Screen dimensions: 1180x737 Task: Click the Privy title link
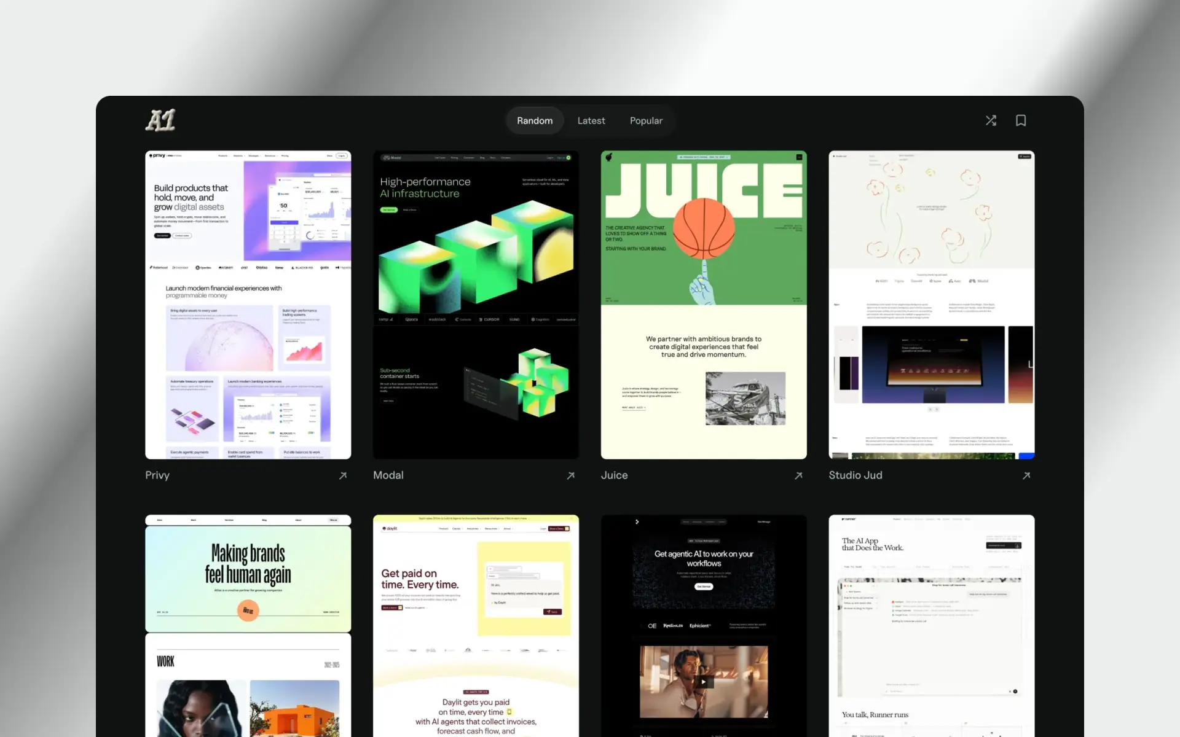pos(157,475)
